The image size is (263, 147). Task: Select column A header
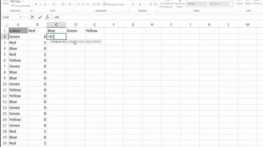[x=18, y=24]
